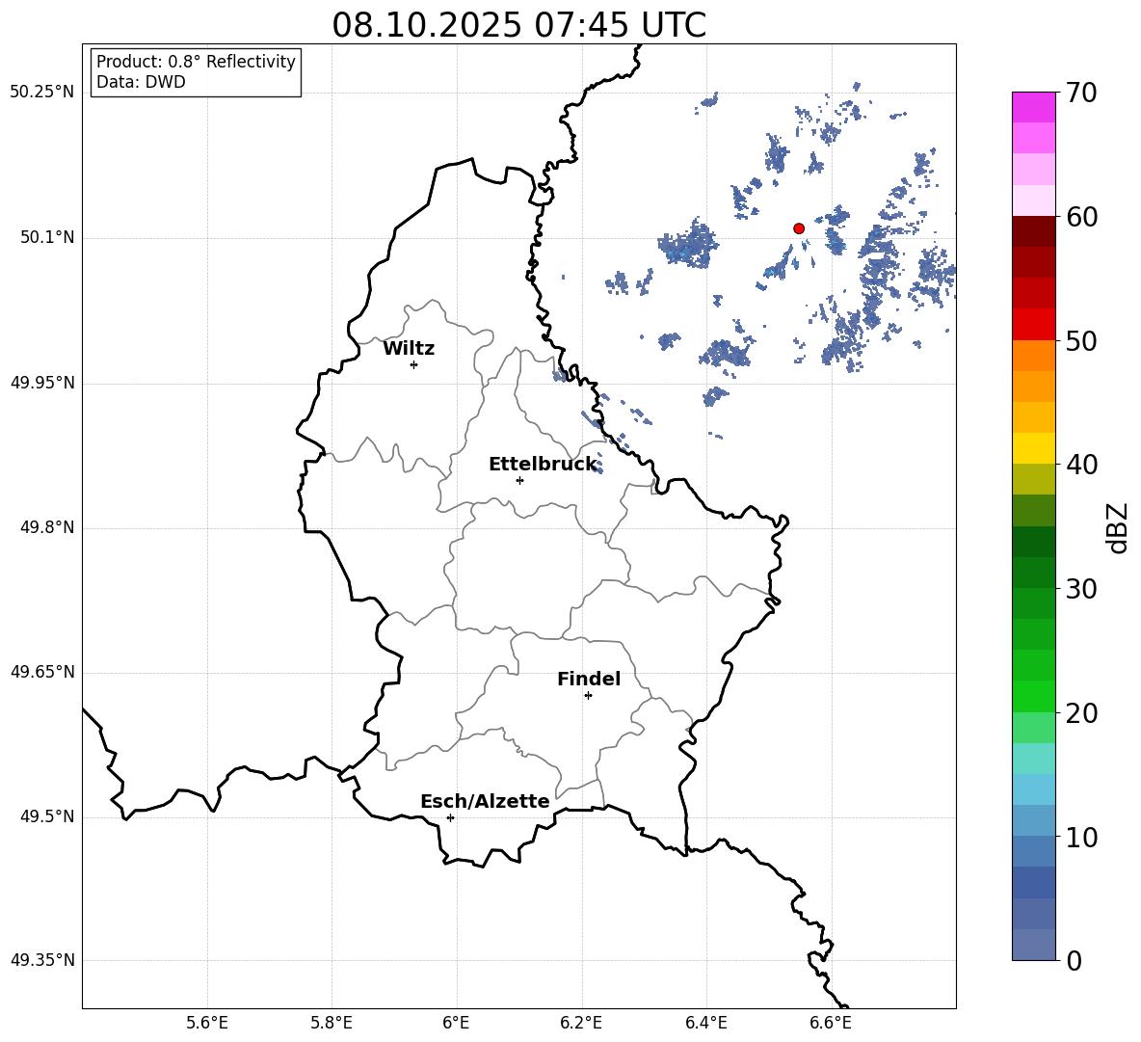Click the light cyan colorbar swatch near 15

click(1034, 759)
